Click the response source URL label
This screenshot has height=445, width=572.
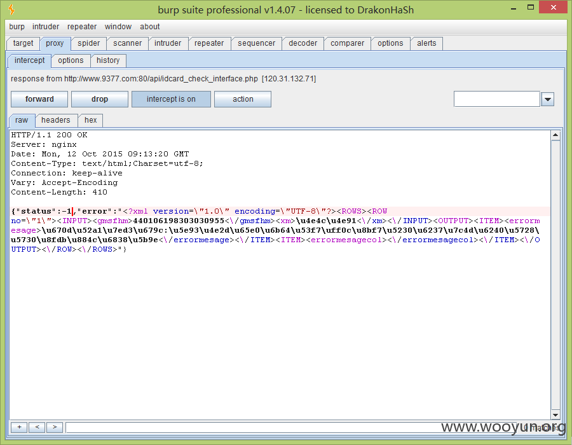pyautogui.click(x=163, y=79)
